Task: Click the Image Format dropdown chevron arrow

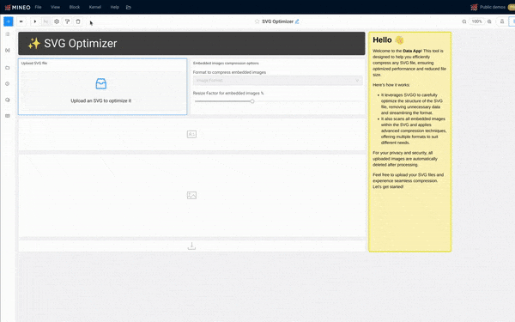Action: [x=357, y=81]
